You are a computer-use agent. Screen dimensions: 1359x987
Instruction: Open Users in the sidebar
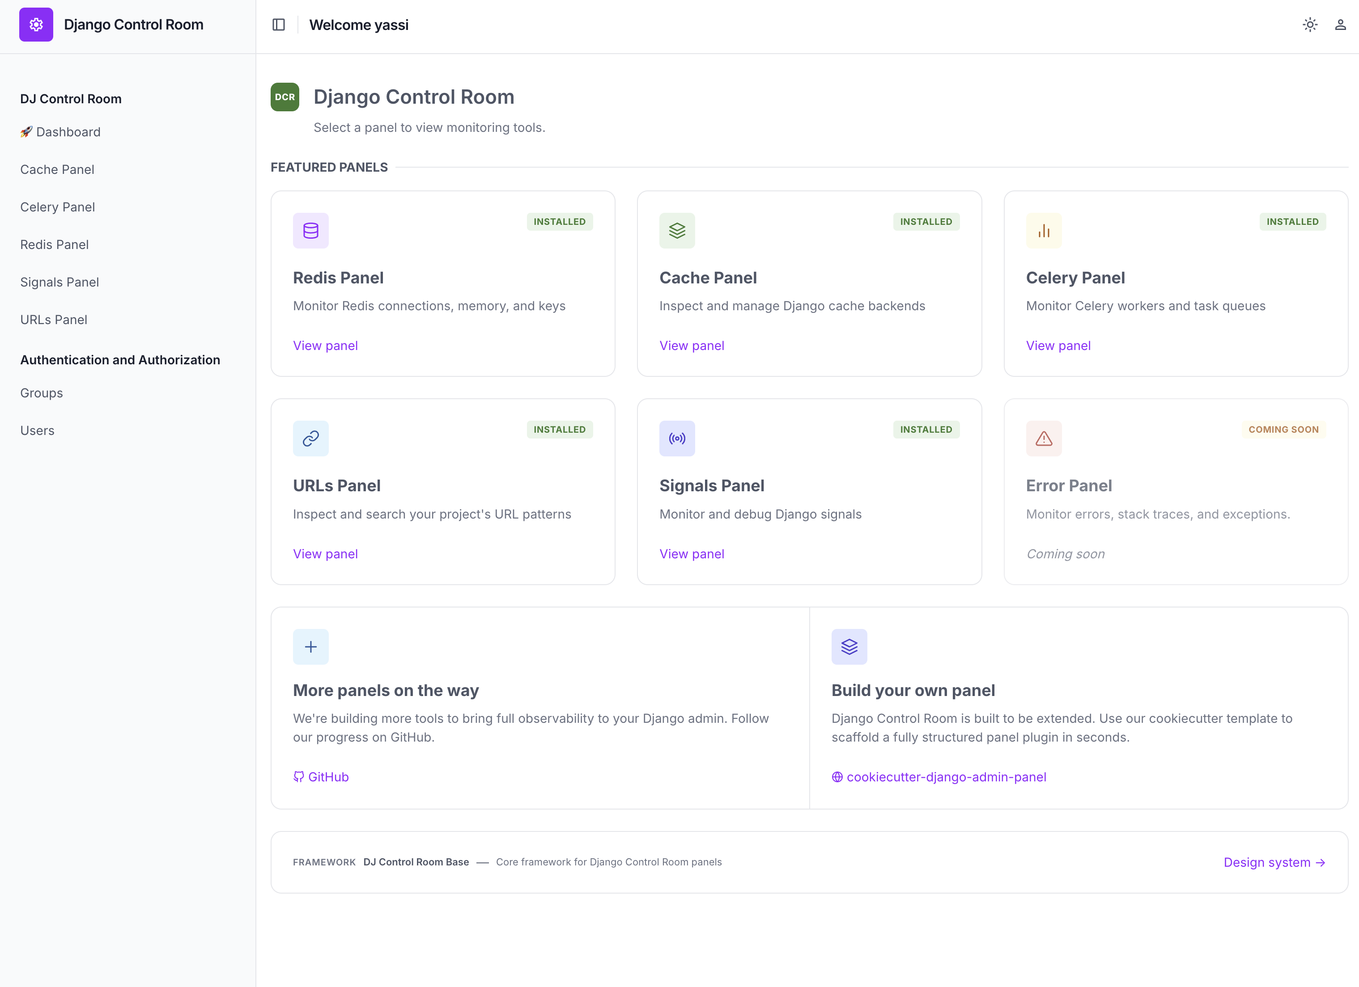click(x=37, y=430)
